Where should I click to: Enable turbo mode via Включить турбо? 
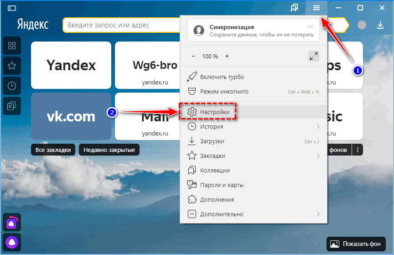pyautogui.click(x=222, y=77)
